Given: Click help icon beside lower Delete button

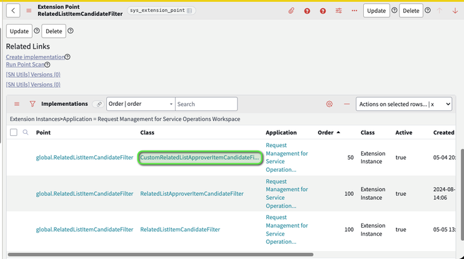Looking at the screenshot, I should click(x=70, y=31).
